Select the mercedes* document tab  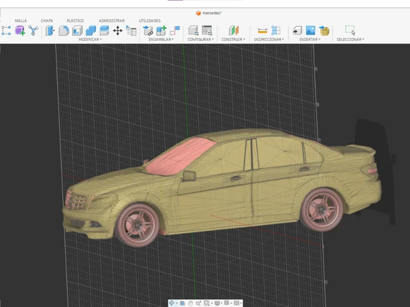tap(209, 13)
